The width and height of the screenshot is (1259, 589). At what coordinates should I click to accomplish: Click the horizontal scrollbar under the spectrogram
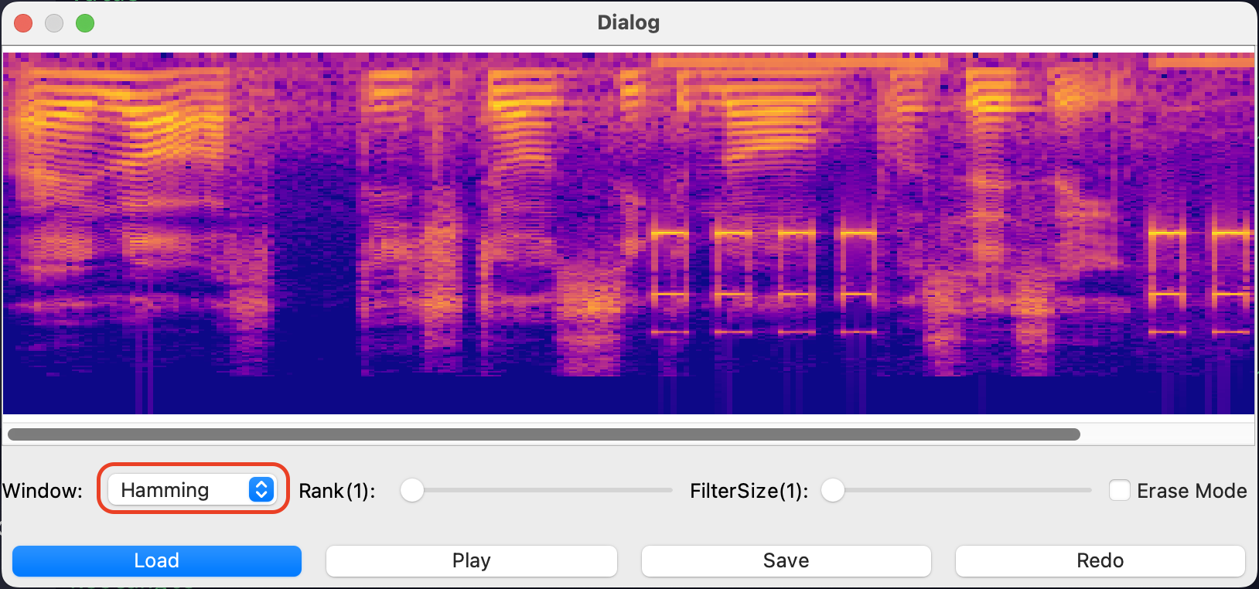point(544,434)
